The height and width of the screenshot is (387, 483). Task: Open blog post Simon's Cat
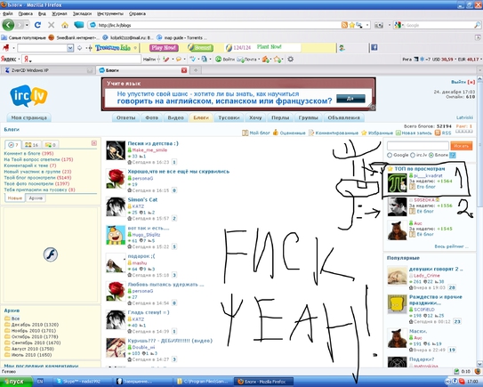pyautogui.click(x=142, y=199)
